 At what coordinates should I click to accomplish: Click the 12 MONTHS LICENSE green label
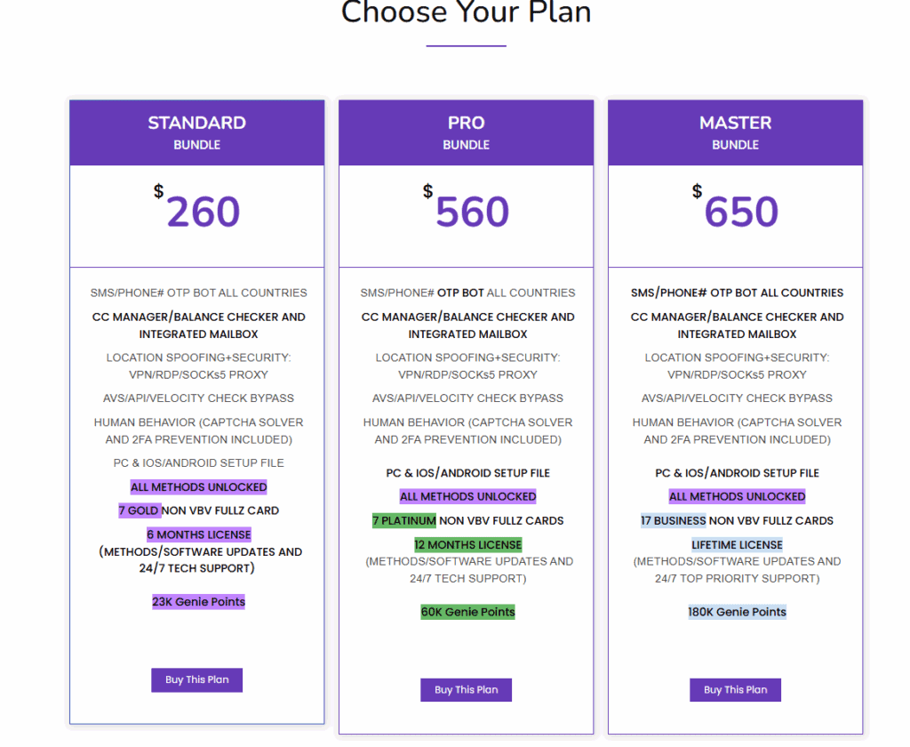(467, 544)
